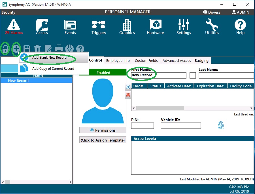Switch to the Employee Info tab
This screenshot has width=255, height=194.
pos(118,60)
